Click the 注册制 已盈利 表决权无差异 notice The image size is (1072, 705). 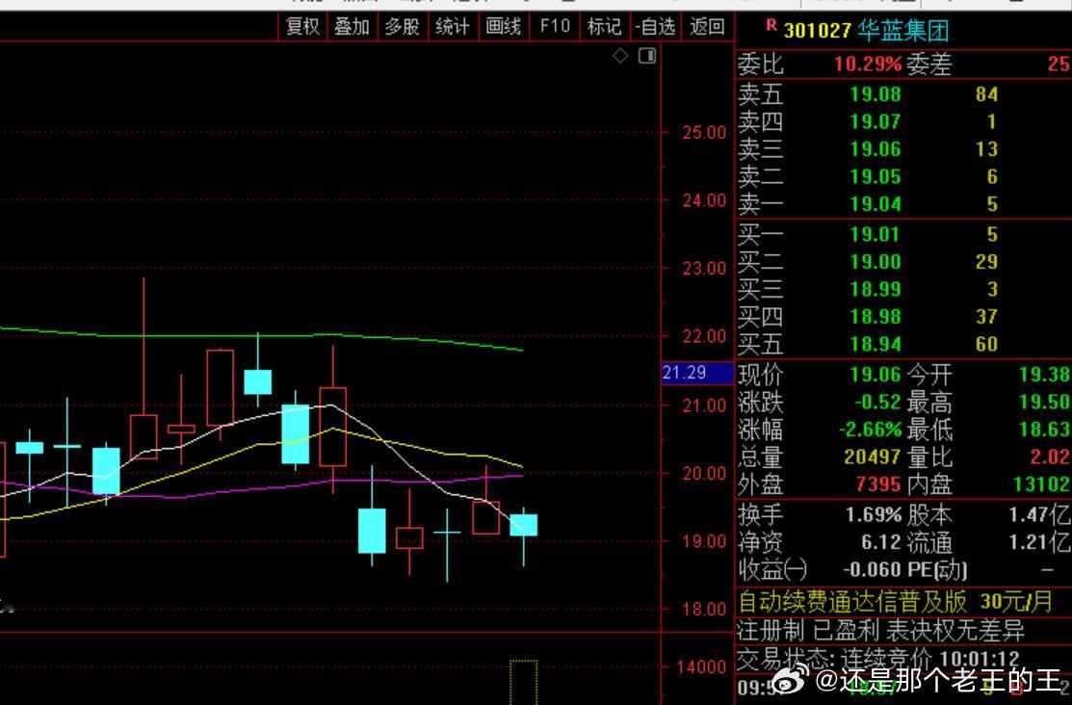[x=880, y=631]
